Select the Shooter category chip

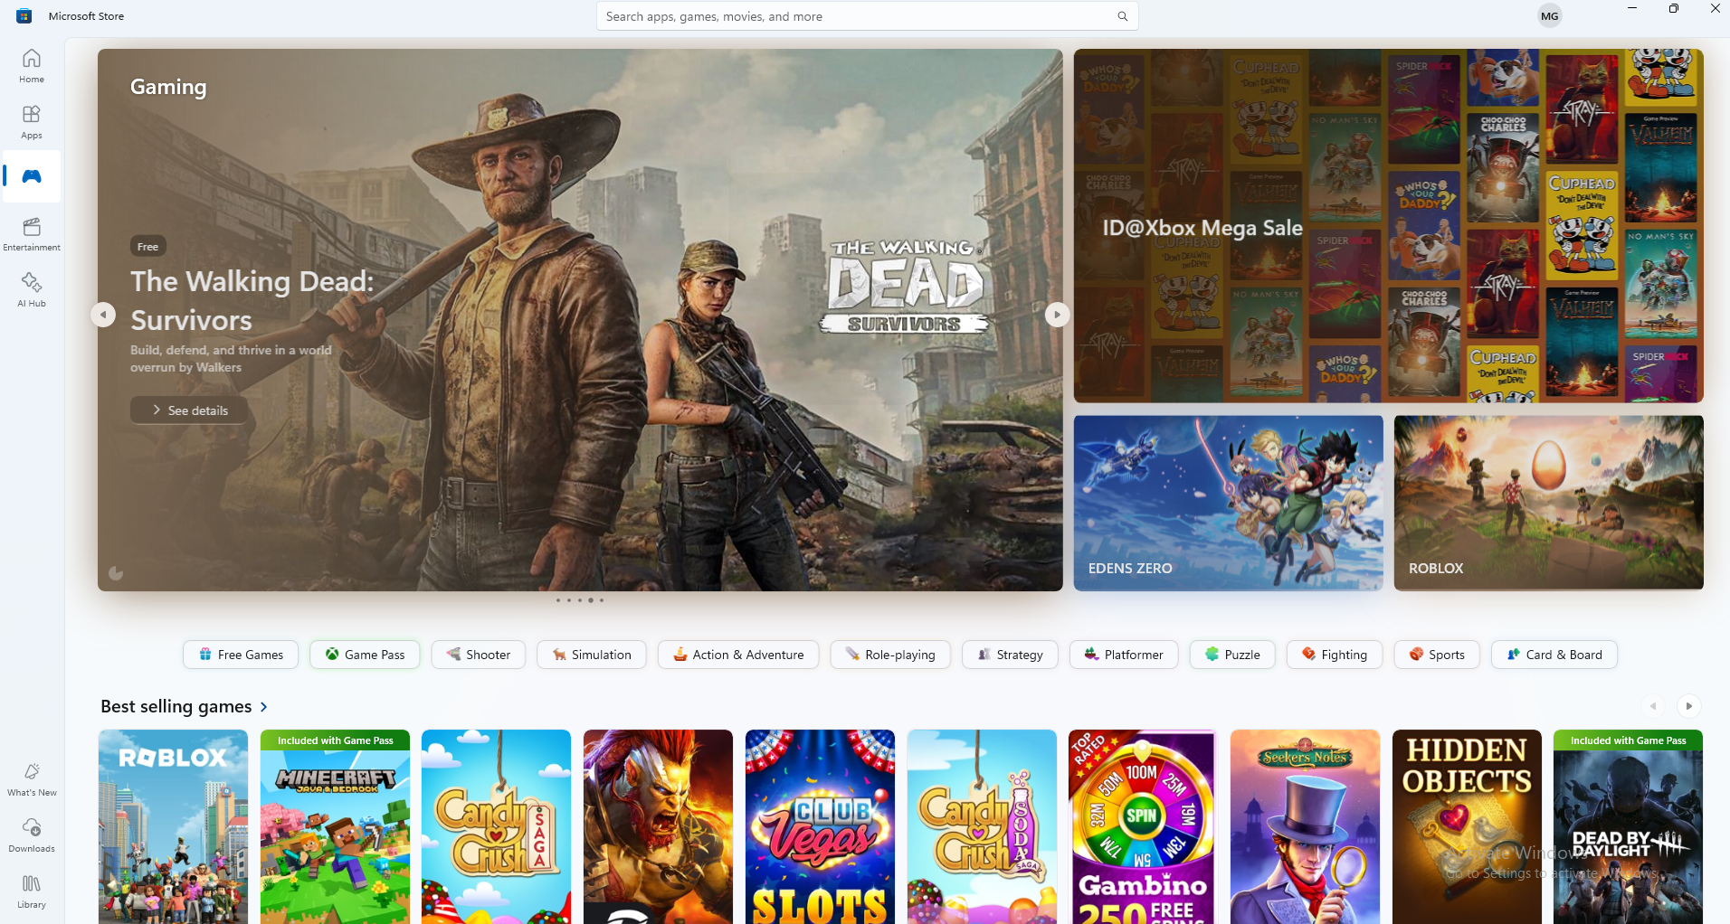479,655
